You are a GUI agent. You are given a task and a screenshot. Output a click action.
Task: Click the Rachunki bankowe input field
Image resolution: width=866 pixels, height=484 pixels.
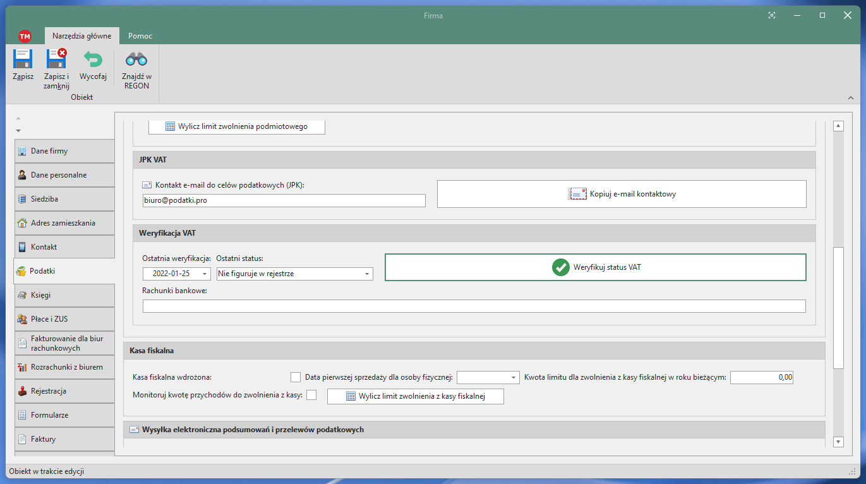(474, 306)
